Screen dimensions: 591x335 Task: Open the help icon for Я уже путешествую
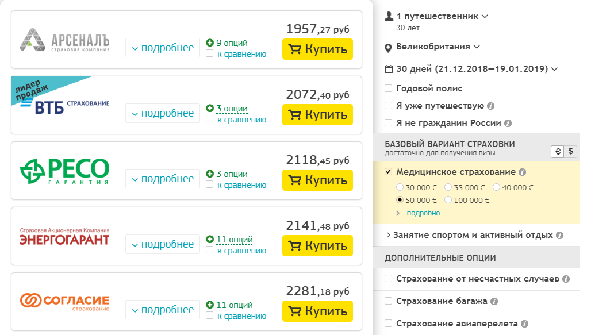coord(490,106)
